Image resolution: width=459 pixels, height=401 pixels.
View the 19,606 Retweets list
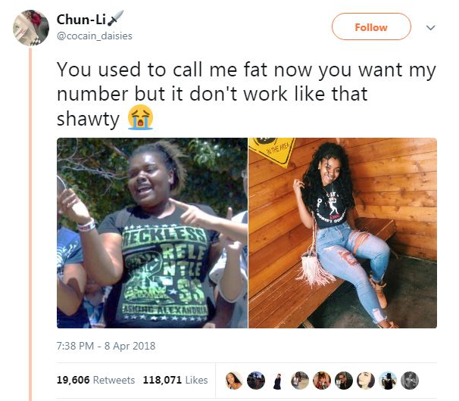[95, 380]
